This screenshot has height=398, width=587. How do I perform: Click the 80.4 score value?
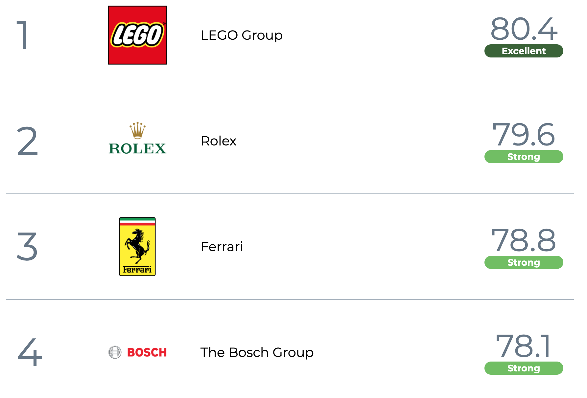point(524,29)
